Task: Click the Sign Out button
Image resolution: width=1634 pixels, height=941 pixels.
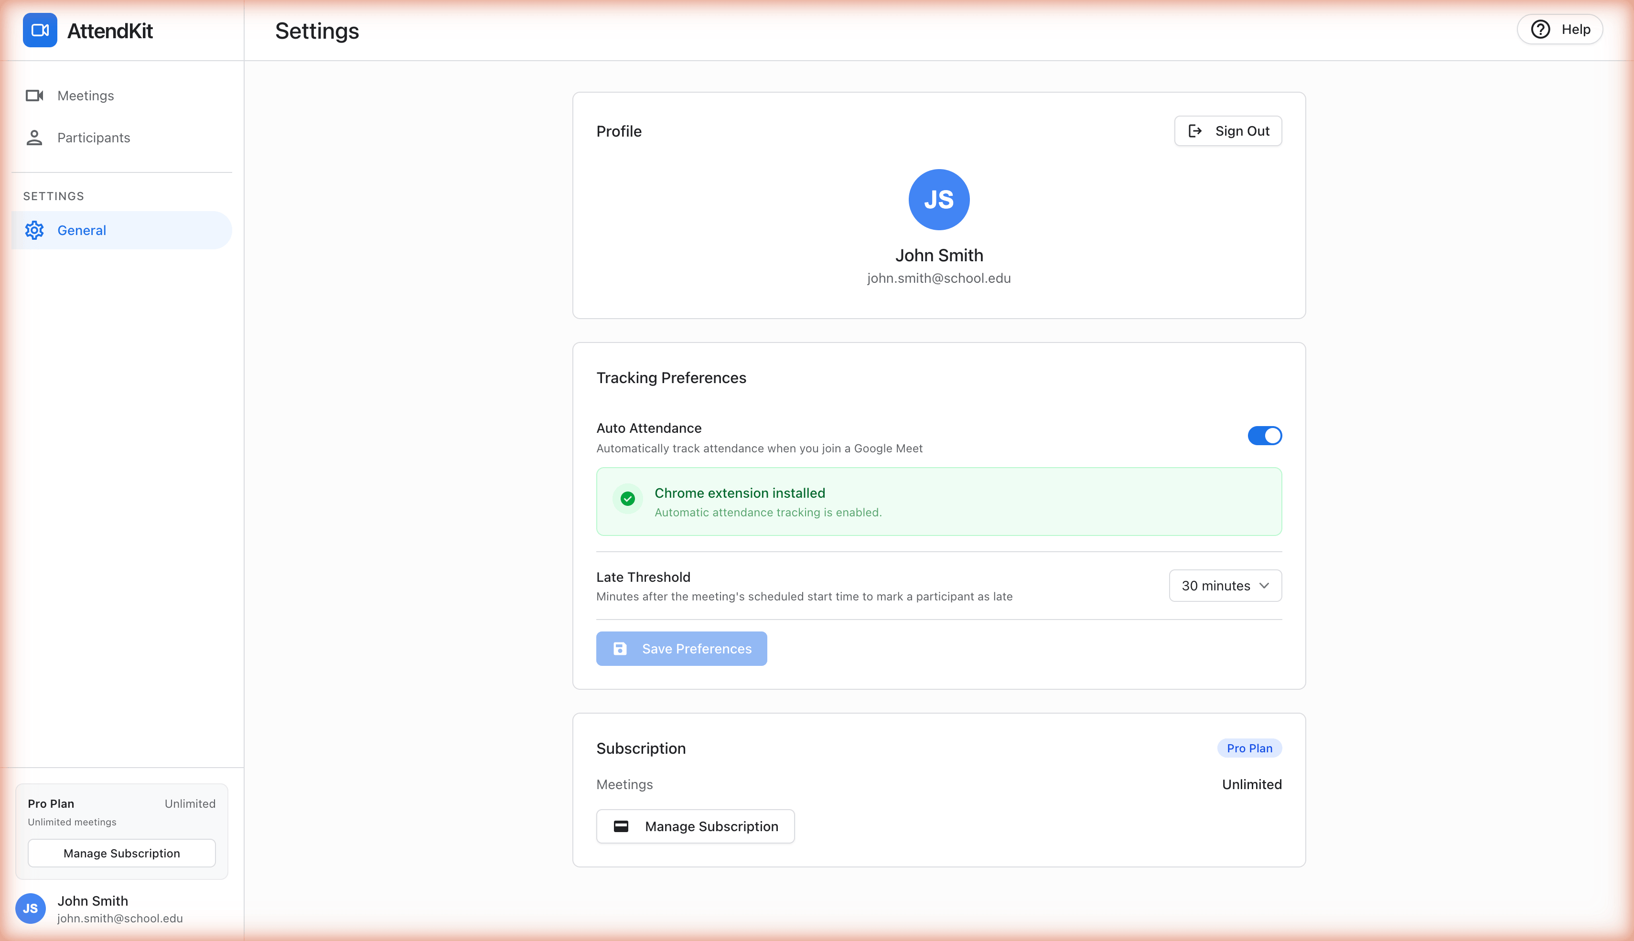Action: pyautogui.click(x=1227, y=131)
